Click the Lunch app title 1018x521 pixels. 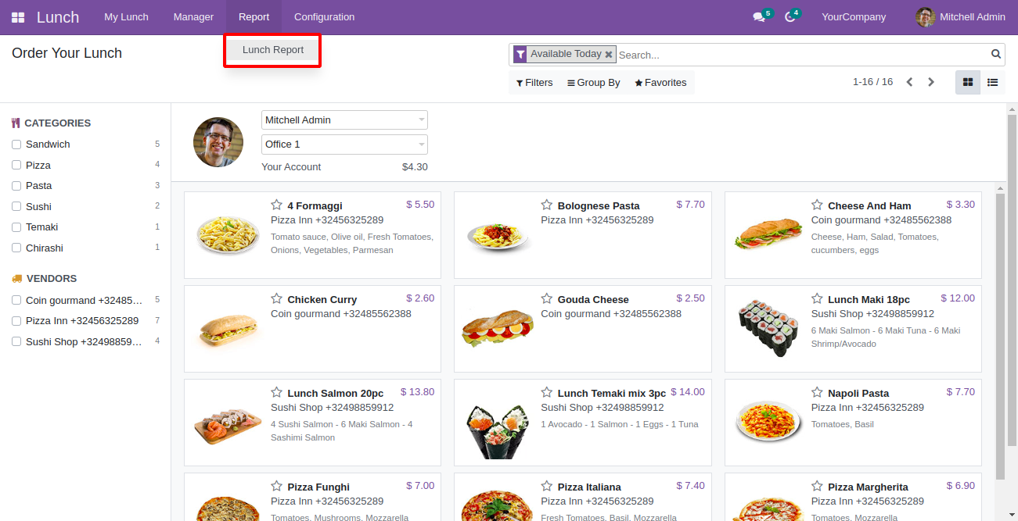(58, 17)
